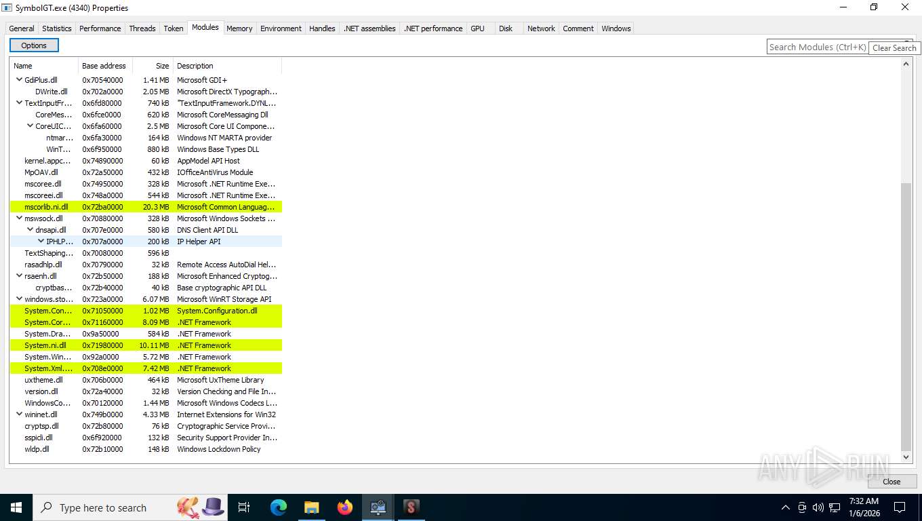Select the MpOAV.dll module row
Image resolution: width=922 pixels, height=521 pixels.
[146, 172]
